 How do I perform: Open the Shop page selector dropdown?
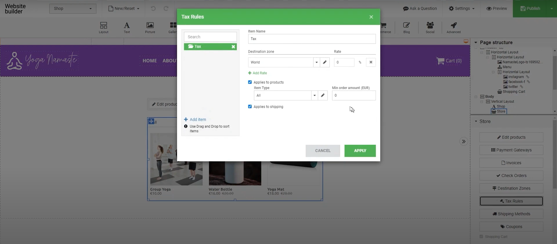(x=73, y=9)
